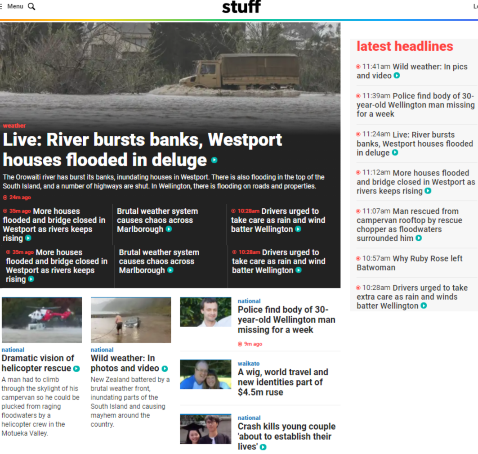The height and width of the screenshot is (454, 478).
Task: Open the Menu in the top bar
Action: [x=15, y=6]
